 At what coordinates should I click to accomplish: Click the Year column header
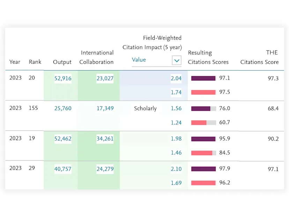pyautogui.click(x=15, y=62)
